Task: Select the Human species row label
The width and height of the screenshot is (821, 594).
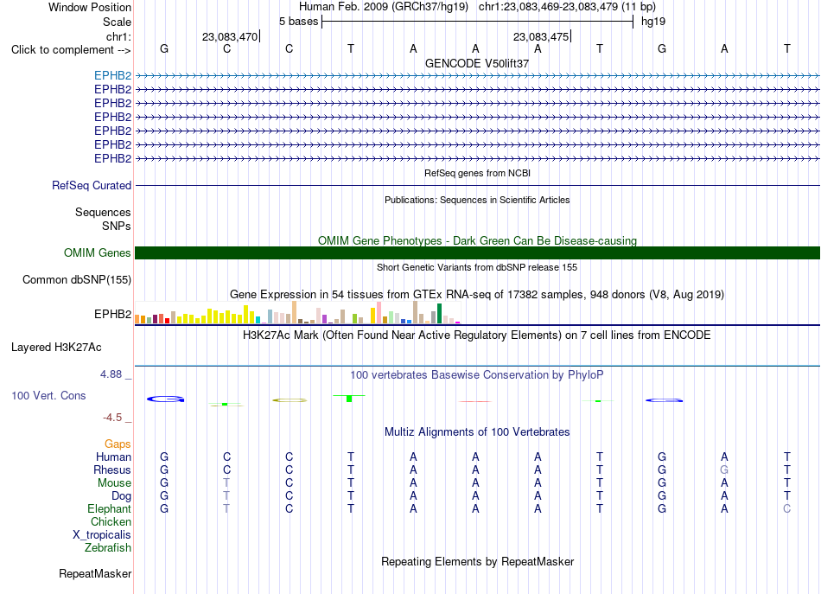Action: (x=113, y=457)
